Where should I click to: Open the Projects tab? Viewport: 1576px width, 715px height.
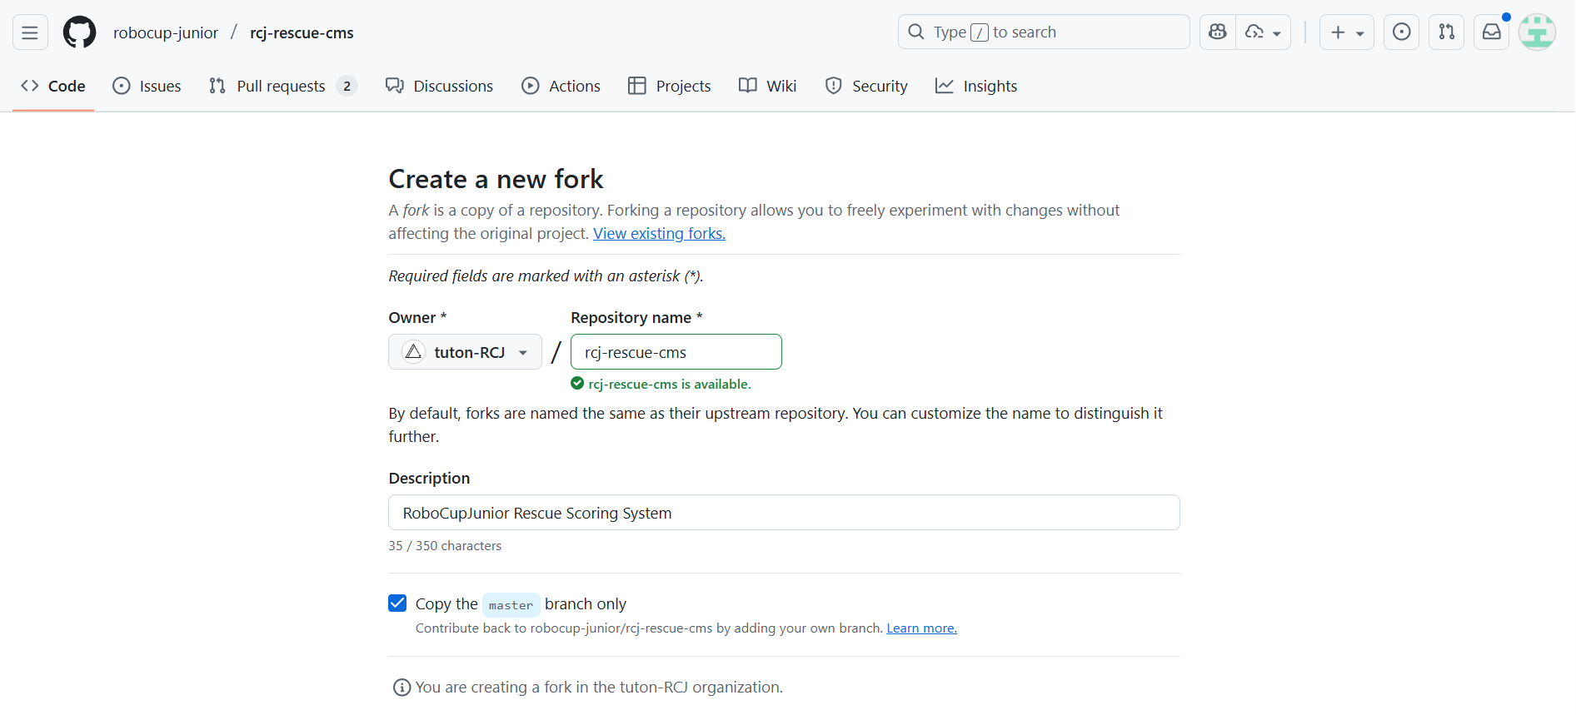670,86
